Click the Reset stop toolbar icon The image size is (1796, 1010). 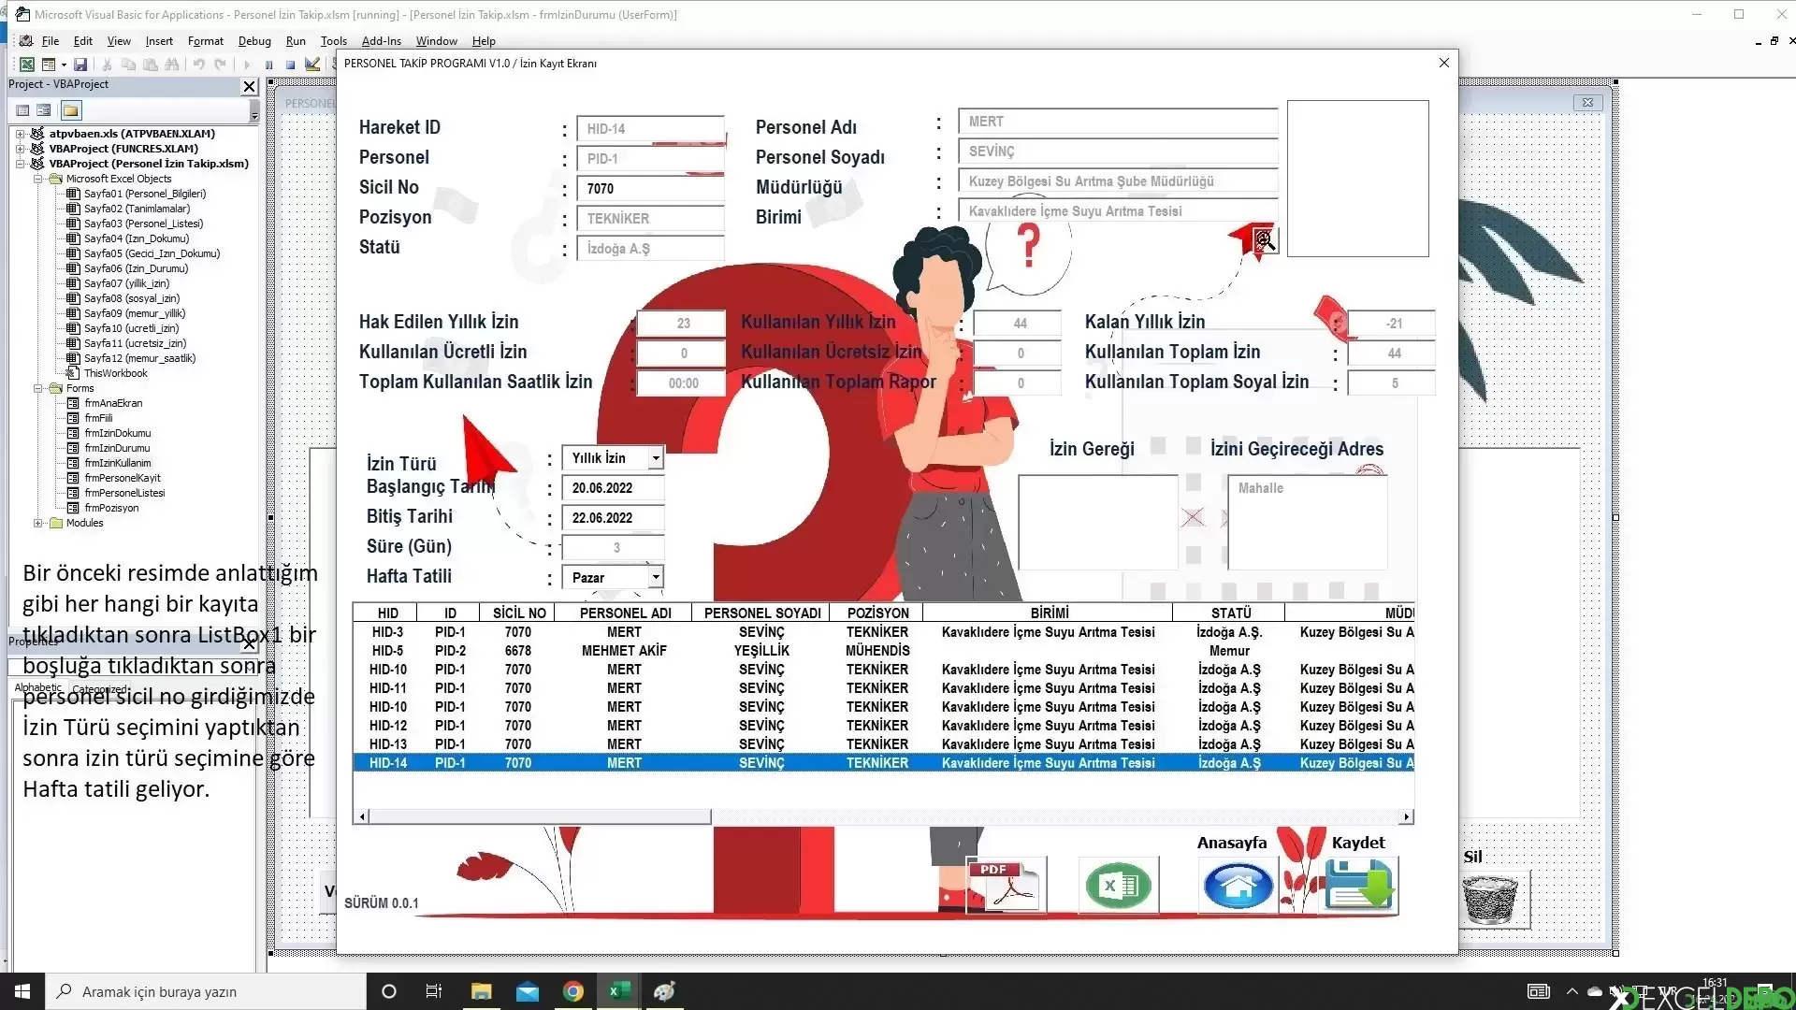pos(290,65)
